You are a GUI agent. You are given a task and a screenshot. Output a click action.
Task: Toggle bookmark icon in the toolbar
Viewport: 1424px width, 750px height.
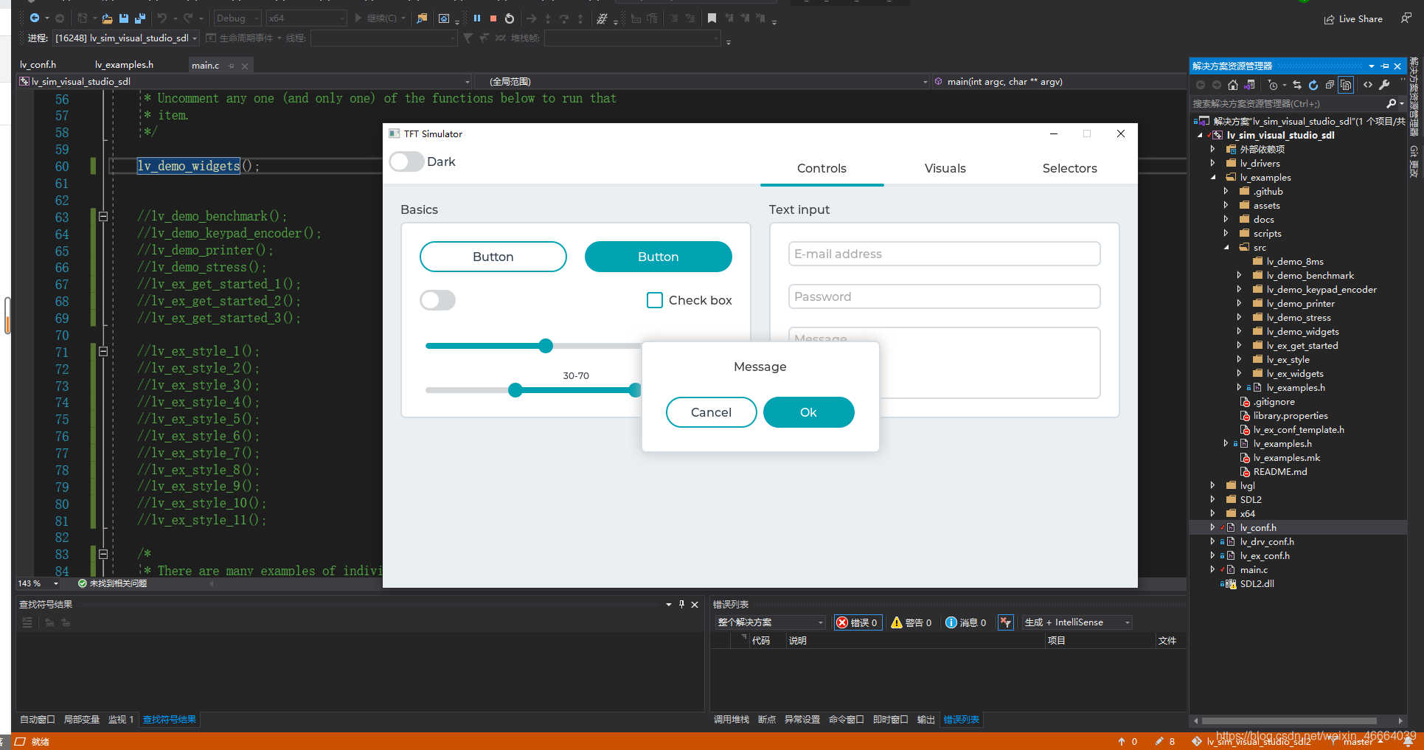click(712, 18)
